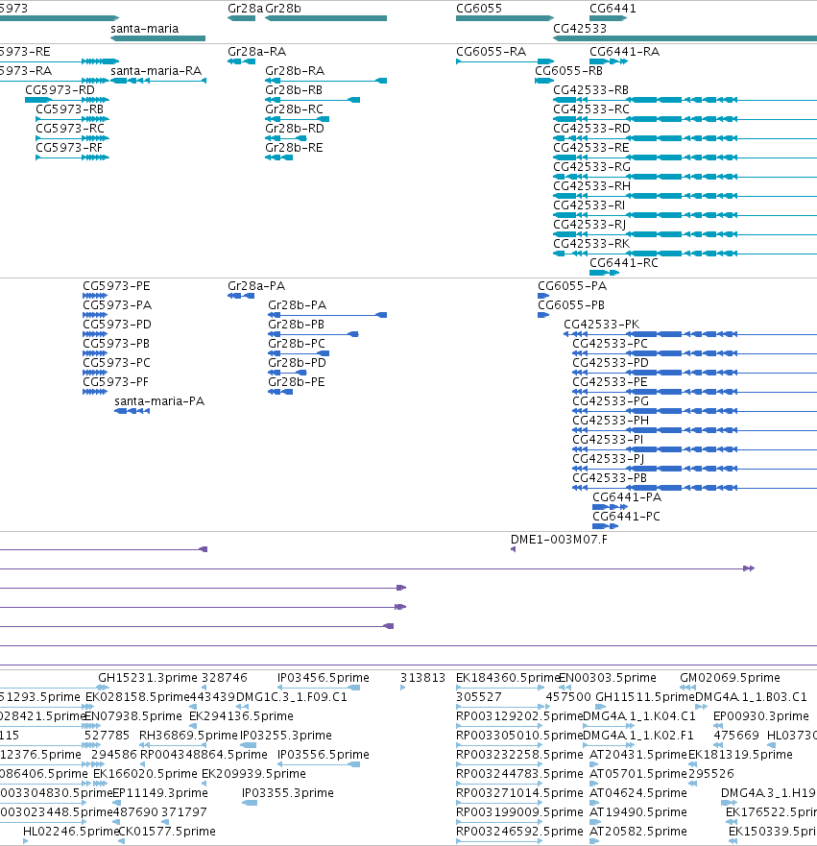This screenshot has width=817, height=846.
Task: Click the EK294136.5prime EST label
Action: pyautogui.click(x=241, y=716)
